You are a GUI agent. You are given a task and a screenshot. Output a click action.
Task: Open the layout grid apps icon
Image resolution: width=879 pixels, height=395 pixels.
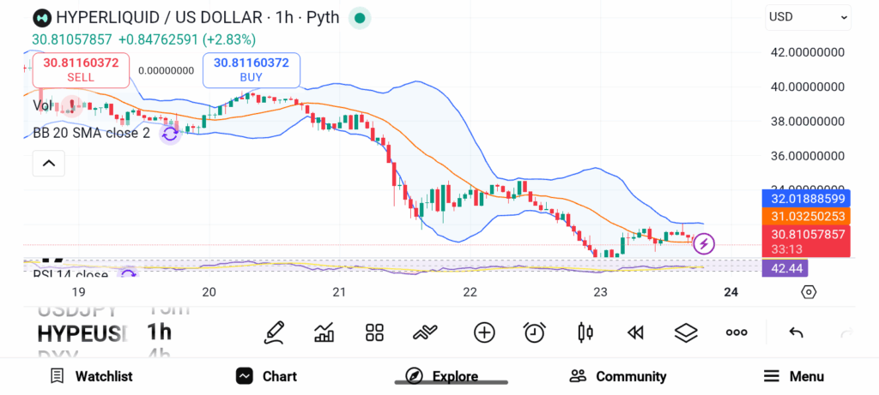click(374, 332)
